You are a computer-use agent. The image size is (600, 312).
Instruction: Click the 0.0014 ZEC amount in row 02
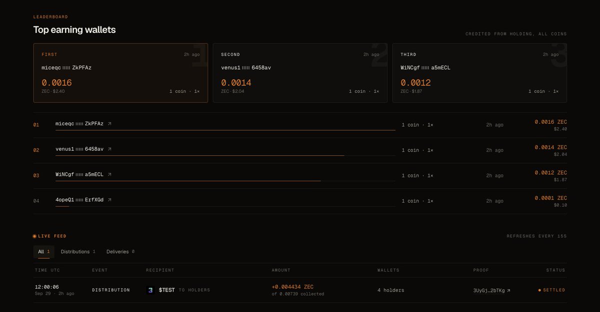(550, 147)
